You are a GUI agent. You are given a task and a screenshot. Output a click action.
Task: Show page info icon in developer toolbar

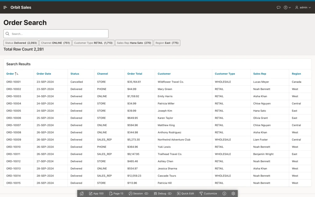click(224, 193)
